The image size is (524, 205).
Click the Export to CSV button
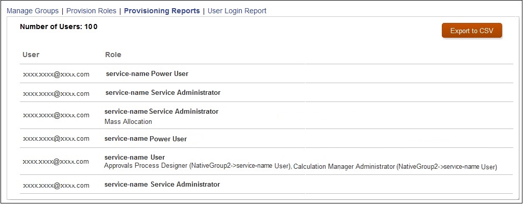pyautogui.click(x=472, y=31)
